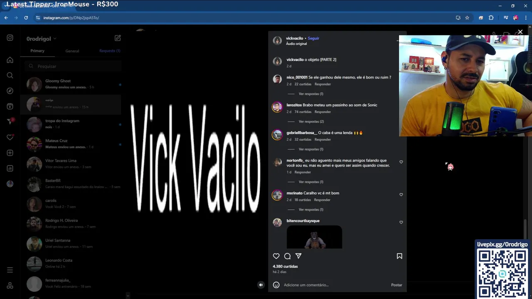Open the Reels icon in sidebar
The width and height of the screenshot is (532, 299).
tap(10, 106)
